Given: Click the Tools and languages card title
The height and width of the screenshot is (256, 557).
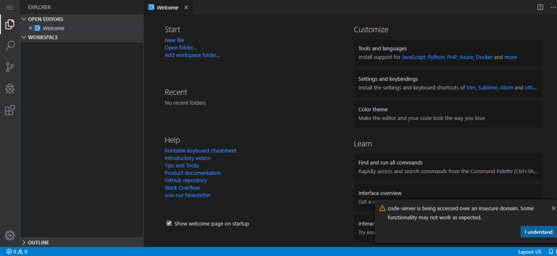Looking at the screenshot, I should [x=383, y=48].
